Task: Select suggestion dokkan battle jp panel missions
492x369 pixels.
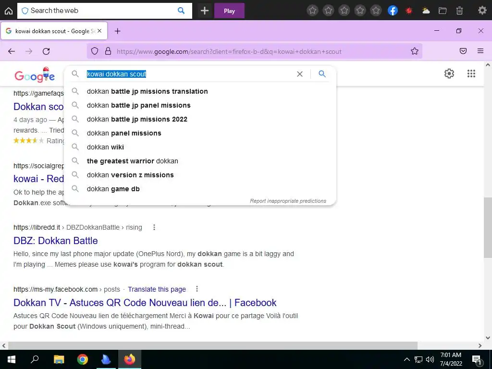Action: [x=200, y=105]
